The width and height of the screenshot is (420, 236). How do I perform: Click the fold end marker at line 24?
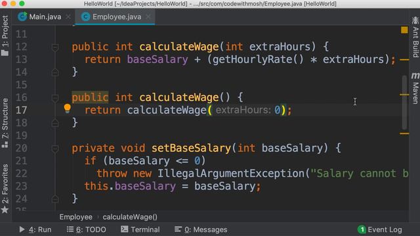coord(55,199)
